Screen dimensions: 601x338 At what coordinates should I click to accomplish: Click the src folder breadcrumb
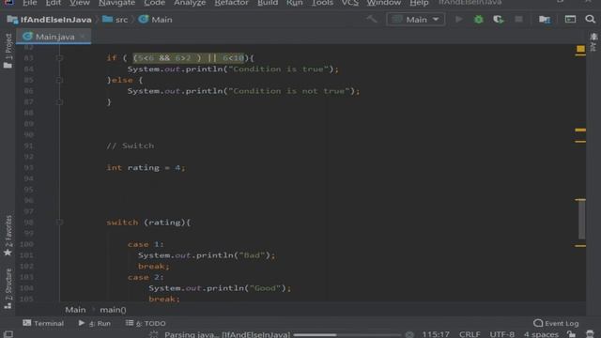tap(115, 20)
